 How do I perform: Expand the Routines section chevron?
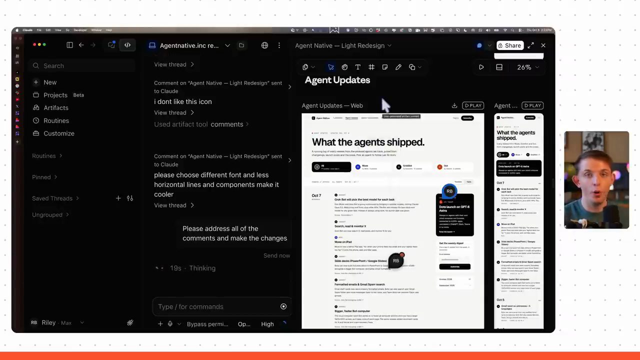(x=61, y=156)
